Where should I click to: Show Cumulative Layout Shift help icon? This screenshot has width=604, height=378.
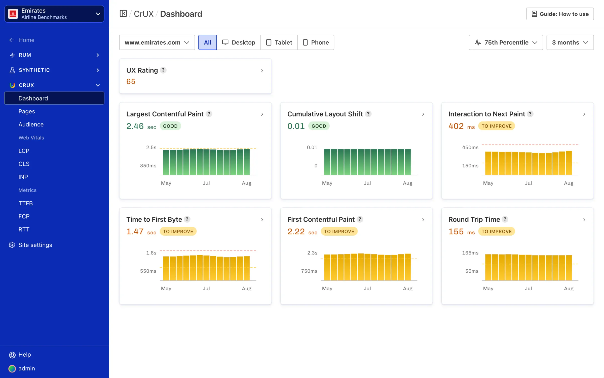pos(368,114)
